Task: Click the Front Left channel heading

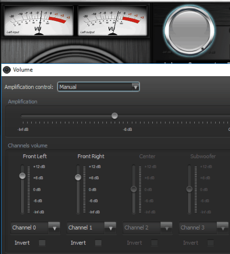Action: pos(35,156)
